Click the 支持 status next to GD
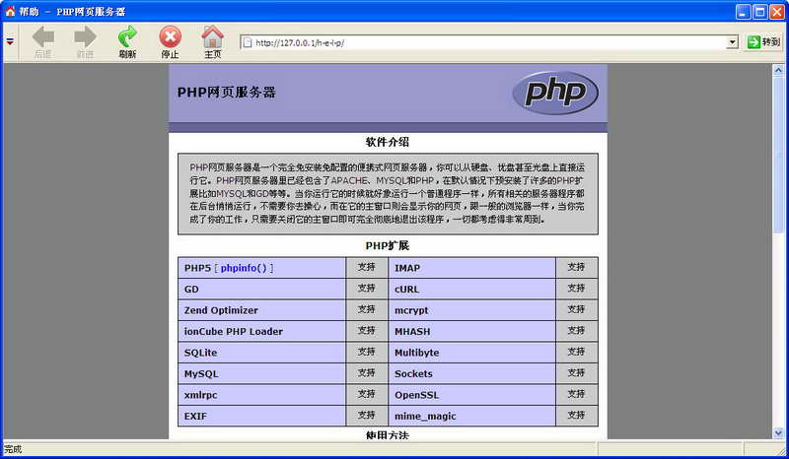This screenshot has height=459, width=789. [x=367, y=289]
